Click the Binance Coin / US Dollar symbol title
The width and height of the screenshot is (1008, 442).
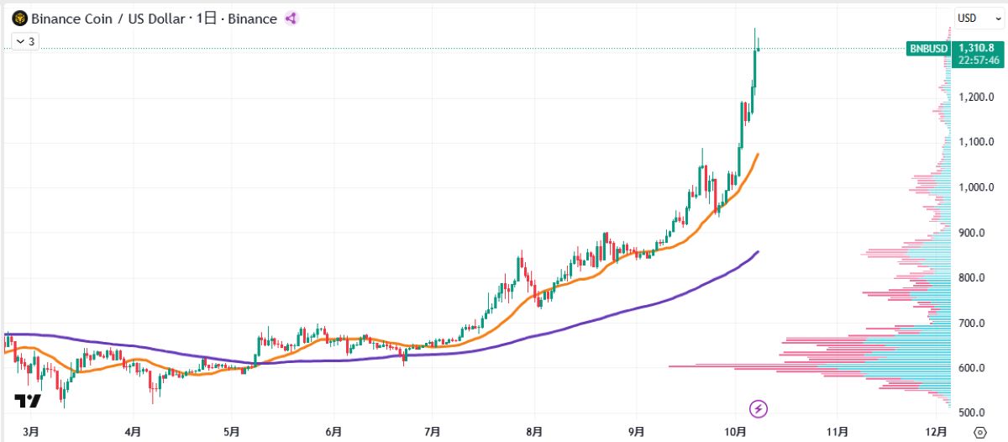coord(108,18)
